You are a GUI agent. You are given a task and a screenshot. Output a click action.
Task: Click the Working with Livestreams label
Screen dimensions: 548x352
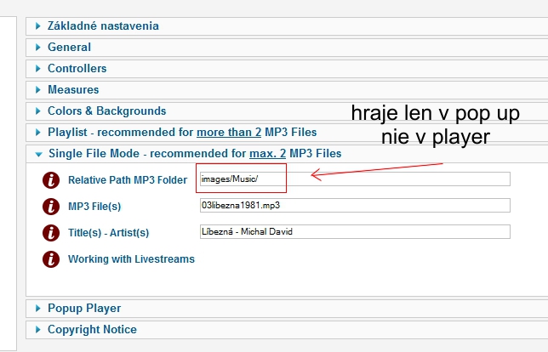131,259
